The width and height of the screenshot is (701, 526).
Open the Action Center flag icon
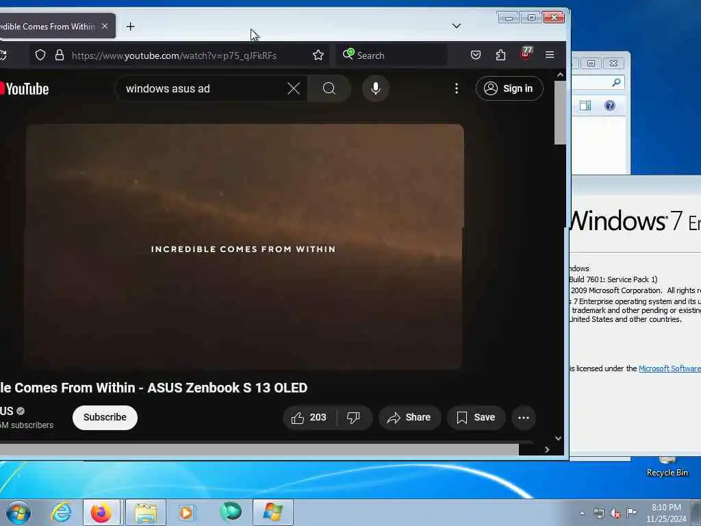tap(631, 513)
